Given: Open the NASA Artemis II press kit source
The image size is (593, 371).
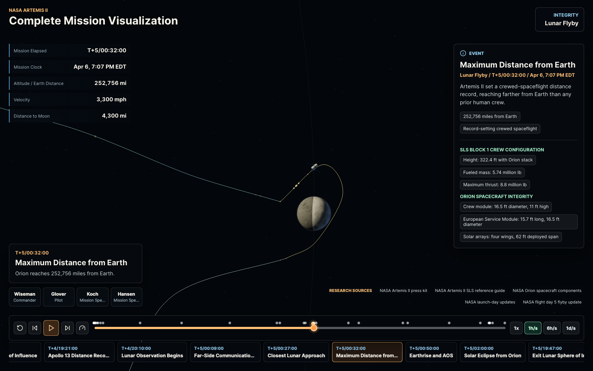Looking at the screenshot, I should 404,290.
